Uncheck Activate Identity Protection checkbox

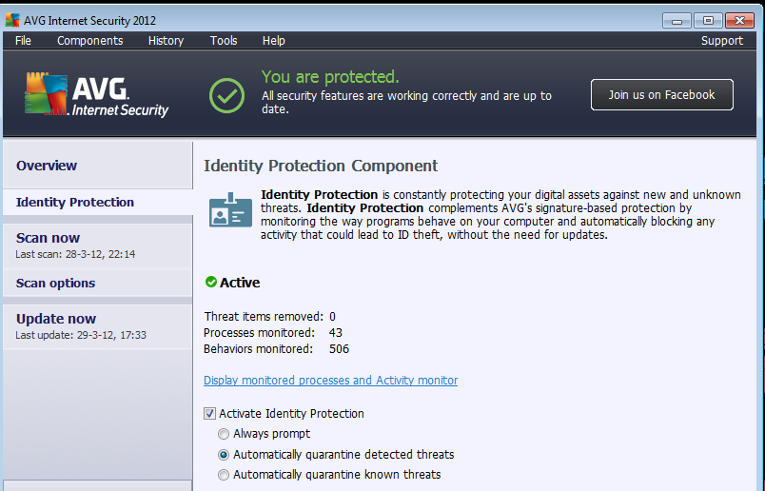(209, 414)
